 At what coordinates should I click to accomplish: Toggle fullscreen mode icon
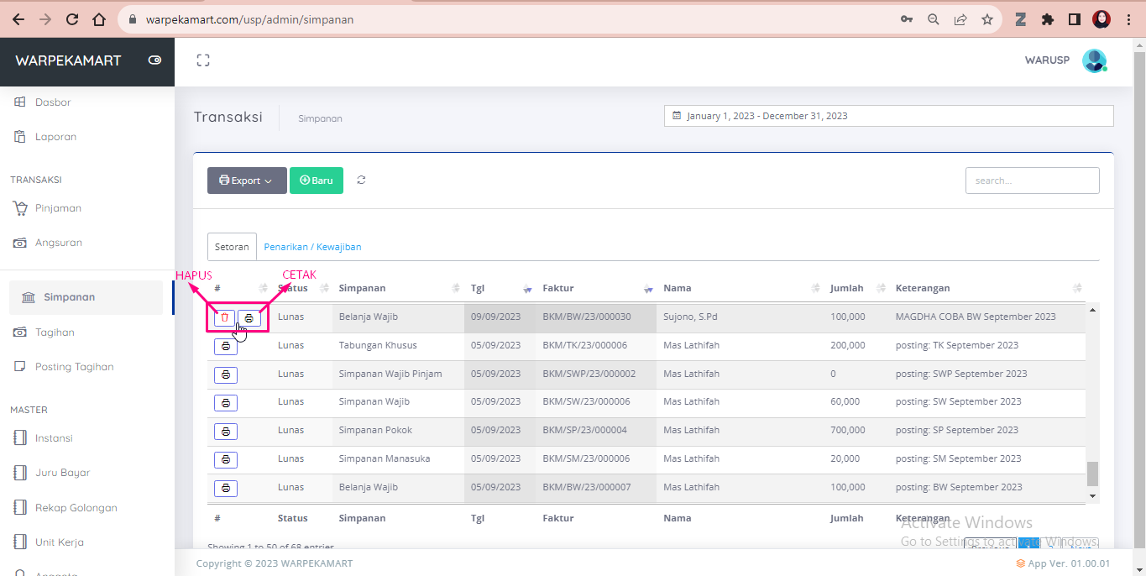pos(203,60)
